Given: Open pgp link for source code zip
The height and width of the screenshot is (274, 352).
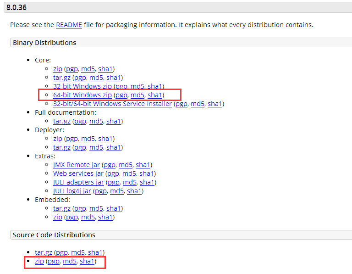Looking at the screenshot, I should (54, 261).
